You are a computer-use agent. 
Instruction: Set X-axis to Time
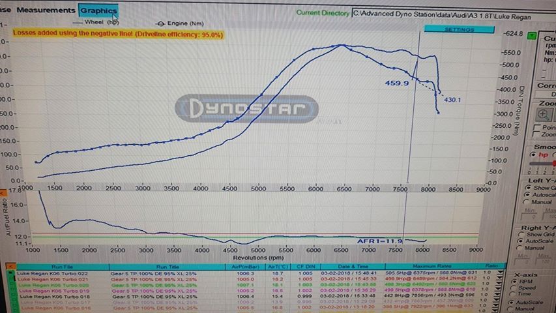(x=513, y=294)
